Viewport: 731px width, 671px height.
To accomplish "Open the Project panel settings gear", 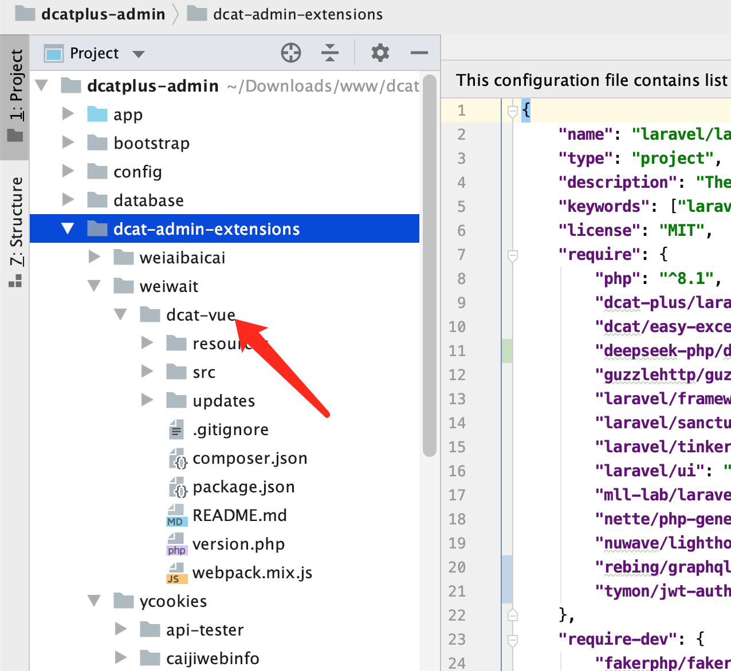I will point(380,53).
